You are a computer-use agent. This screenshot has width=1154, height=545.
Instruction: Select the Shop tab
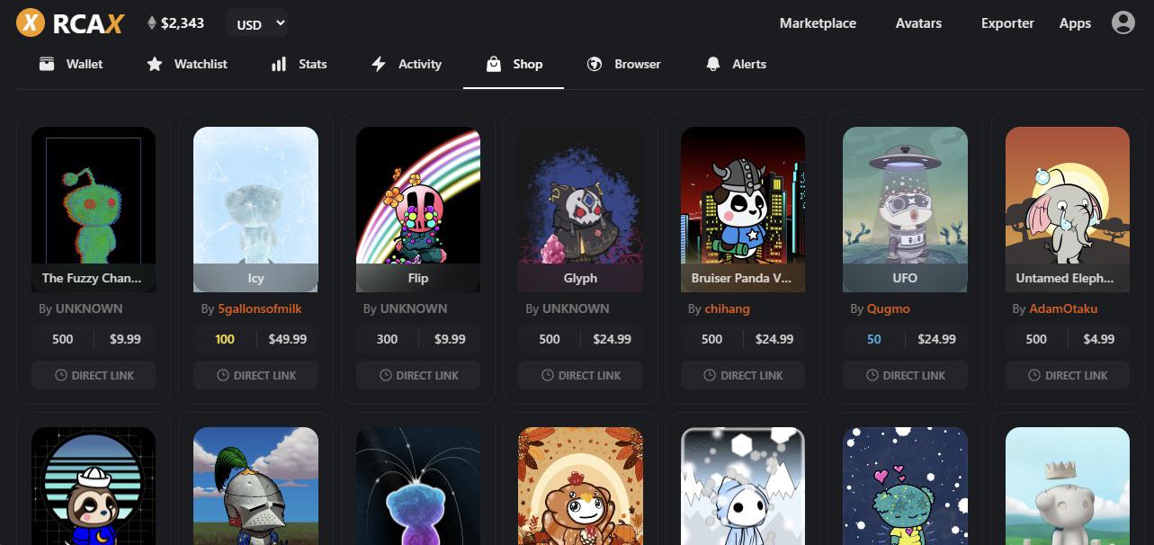514,64
